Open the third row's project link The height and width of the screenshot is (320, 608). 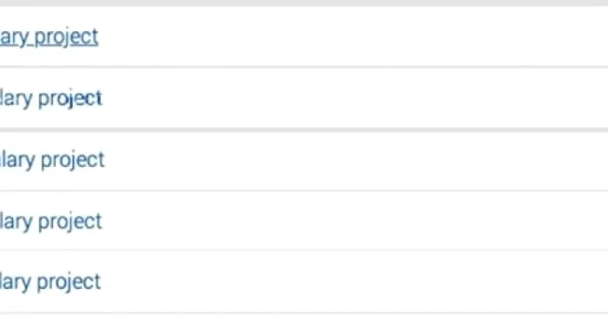tap(52, 160)
